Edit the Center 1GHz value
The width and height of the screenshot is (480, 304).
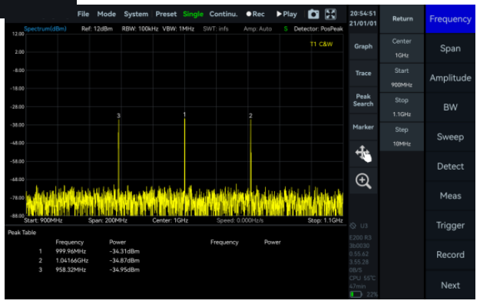[x=402, y=48]
